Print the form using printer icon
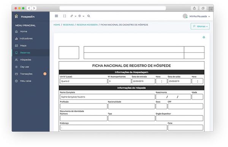 pyautogui.click(x=204, y=37)
